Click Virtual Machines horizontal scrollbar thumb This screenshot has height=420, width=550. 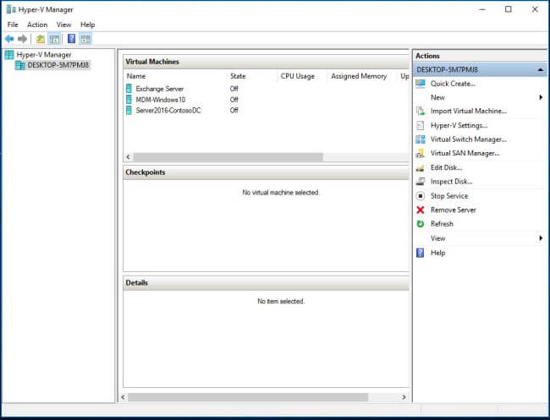pos(228,157)
